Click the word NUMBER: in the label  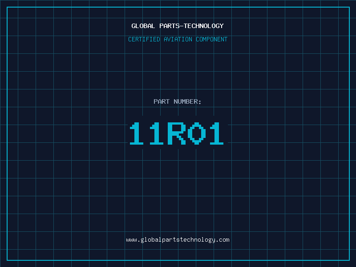click(x=187, y=101)
